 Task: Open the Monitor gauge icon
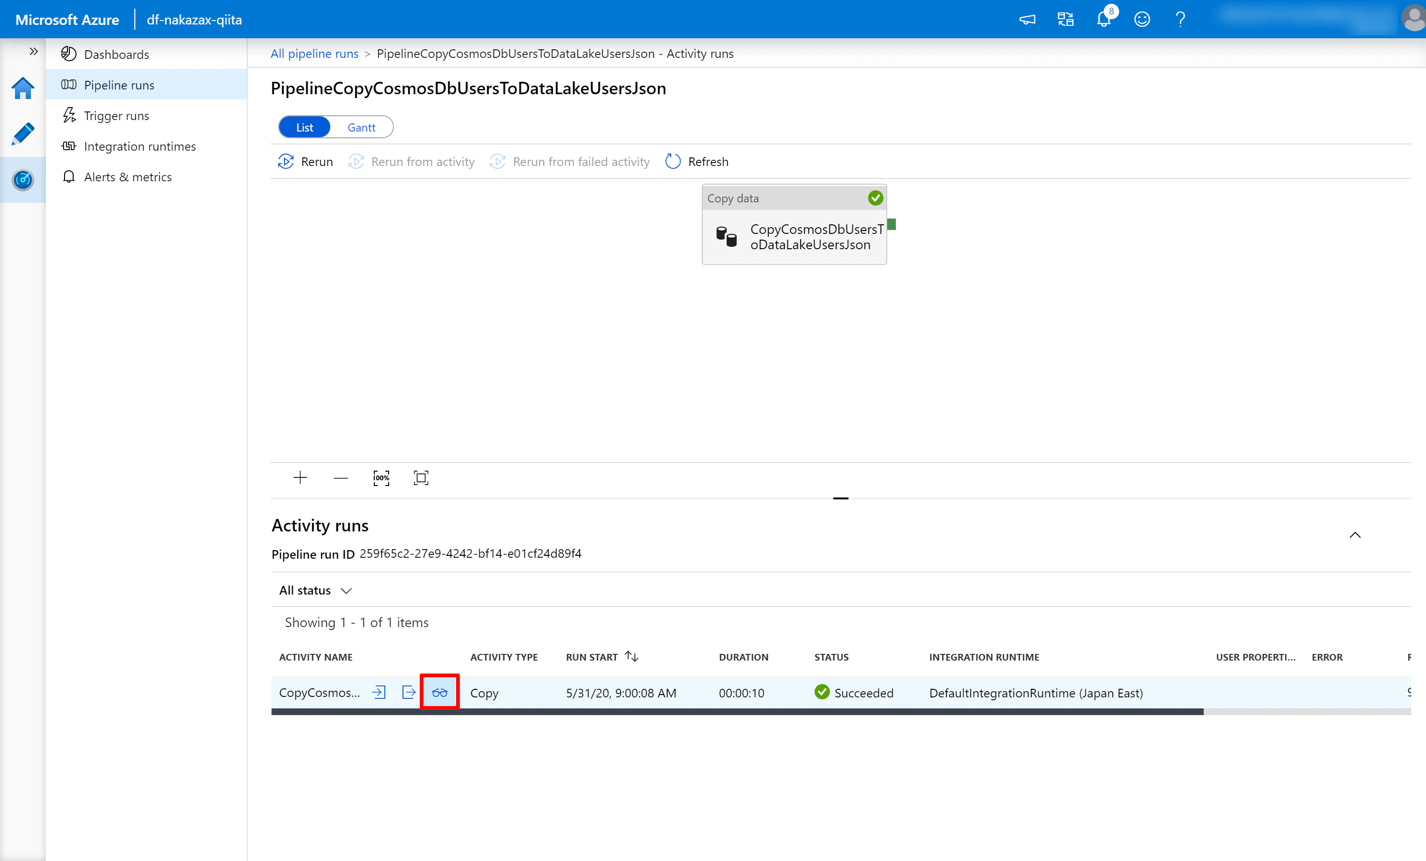pyautogui.click(x=22, y=180)
